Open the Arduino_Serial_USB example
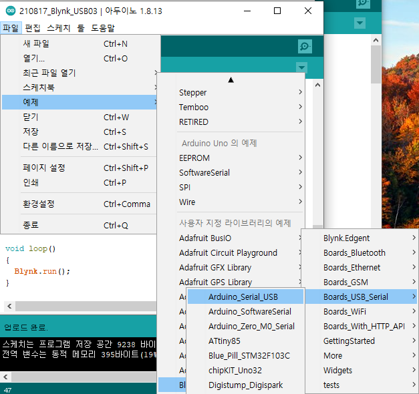This screenshot has width=419, height=394. (245, 297)
